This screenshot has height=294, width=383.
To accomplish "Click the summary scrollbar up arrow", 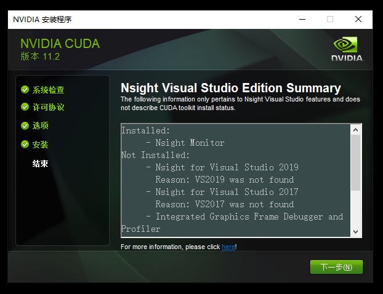I will click(356, 130).
